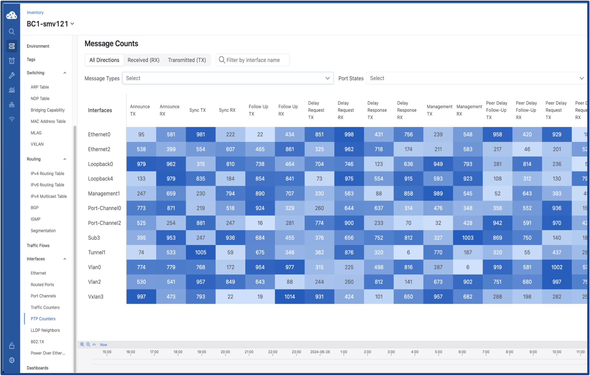Image resolution: width=590 pixels, height=376 pixels.
Task: Click the settings gear icon
Action: [12, 360]
